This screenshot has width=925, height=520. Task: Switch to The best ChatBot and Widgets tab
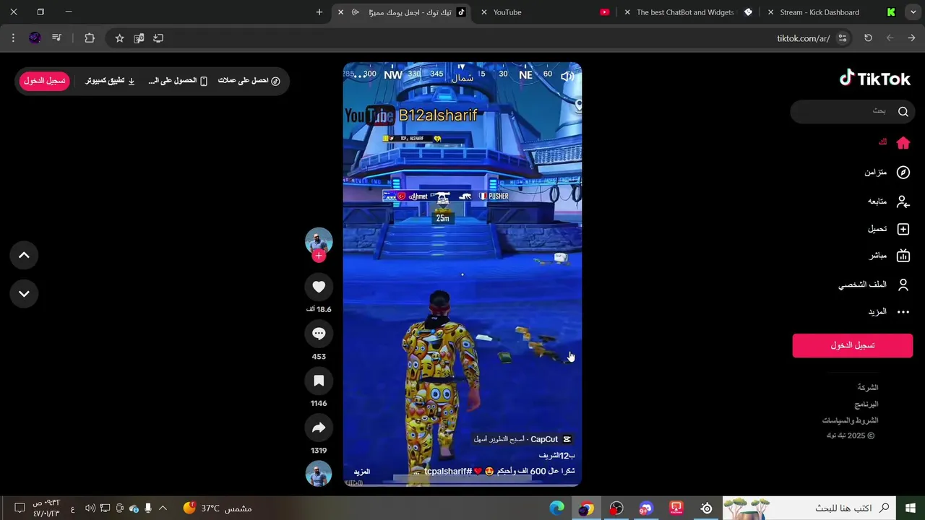coord(685,12)
